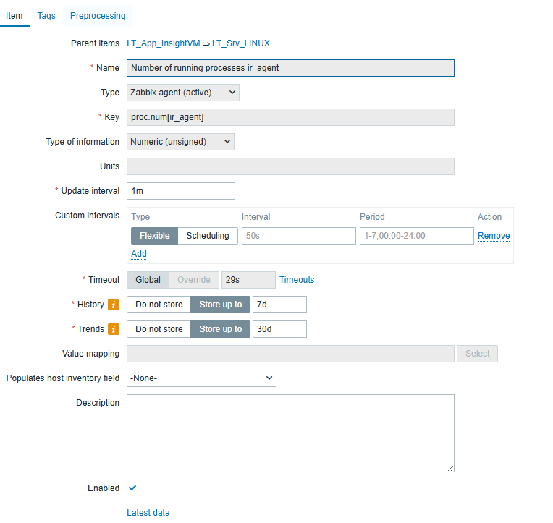Expand Type of information dropdown
553x523 pixels.
[180, 142]
